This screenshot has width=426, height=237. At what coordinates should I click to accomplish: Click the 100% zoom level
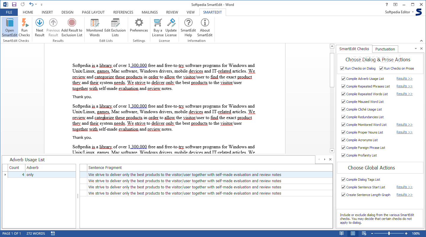pyautogui.click(x=416, y=233)
